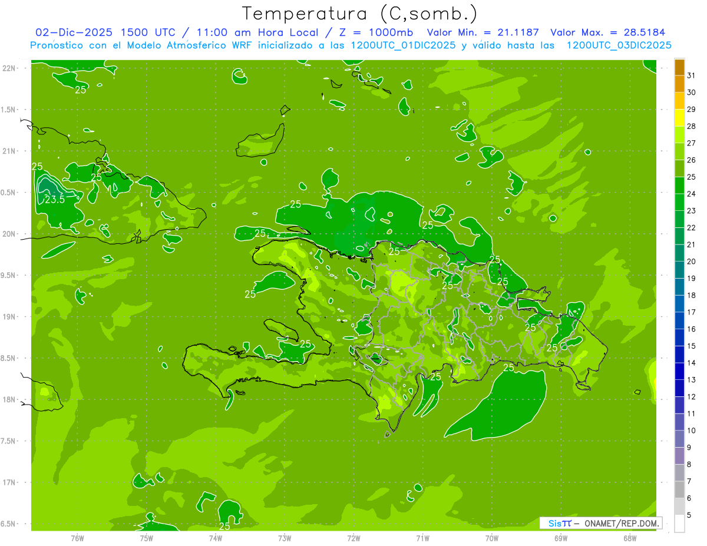Image resolution: width=707 pixels, height=546 pixels.
Task: Click the colorbar scale value "18"
Action: 692,295
